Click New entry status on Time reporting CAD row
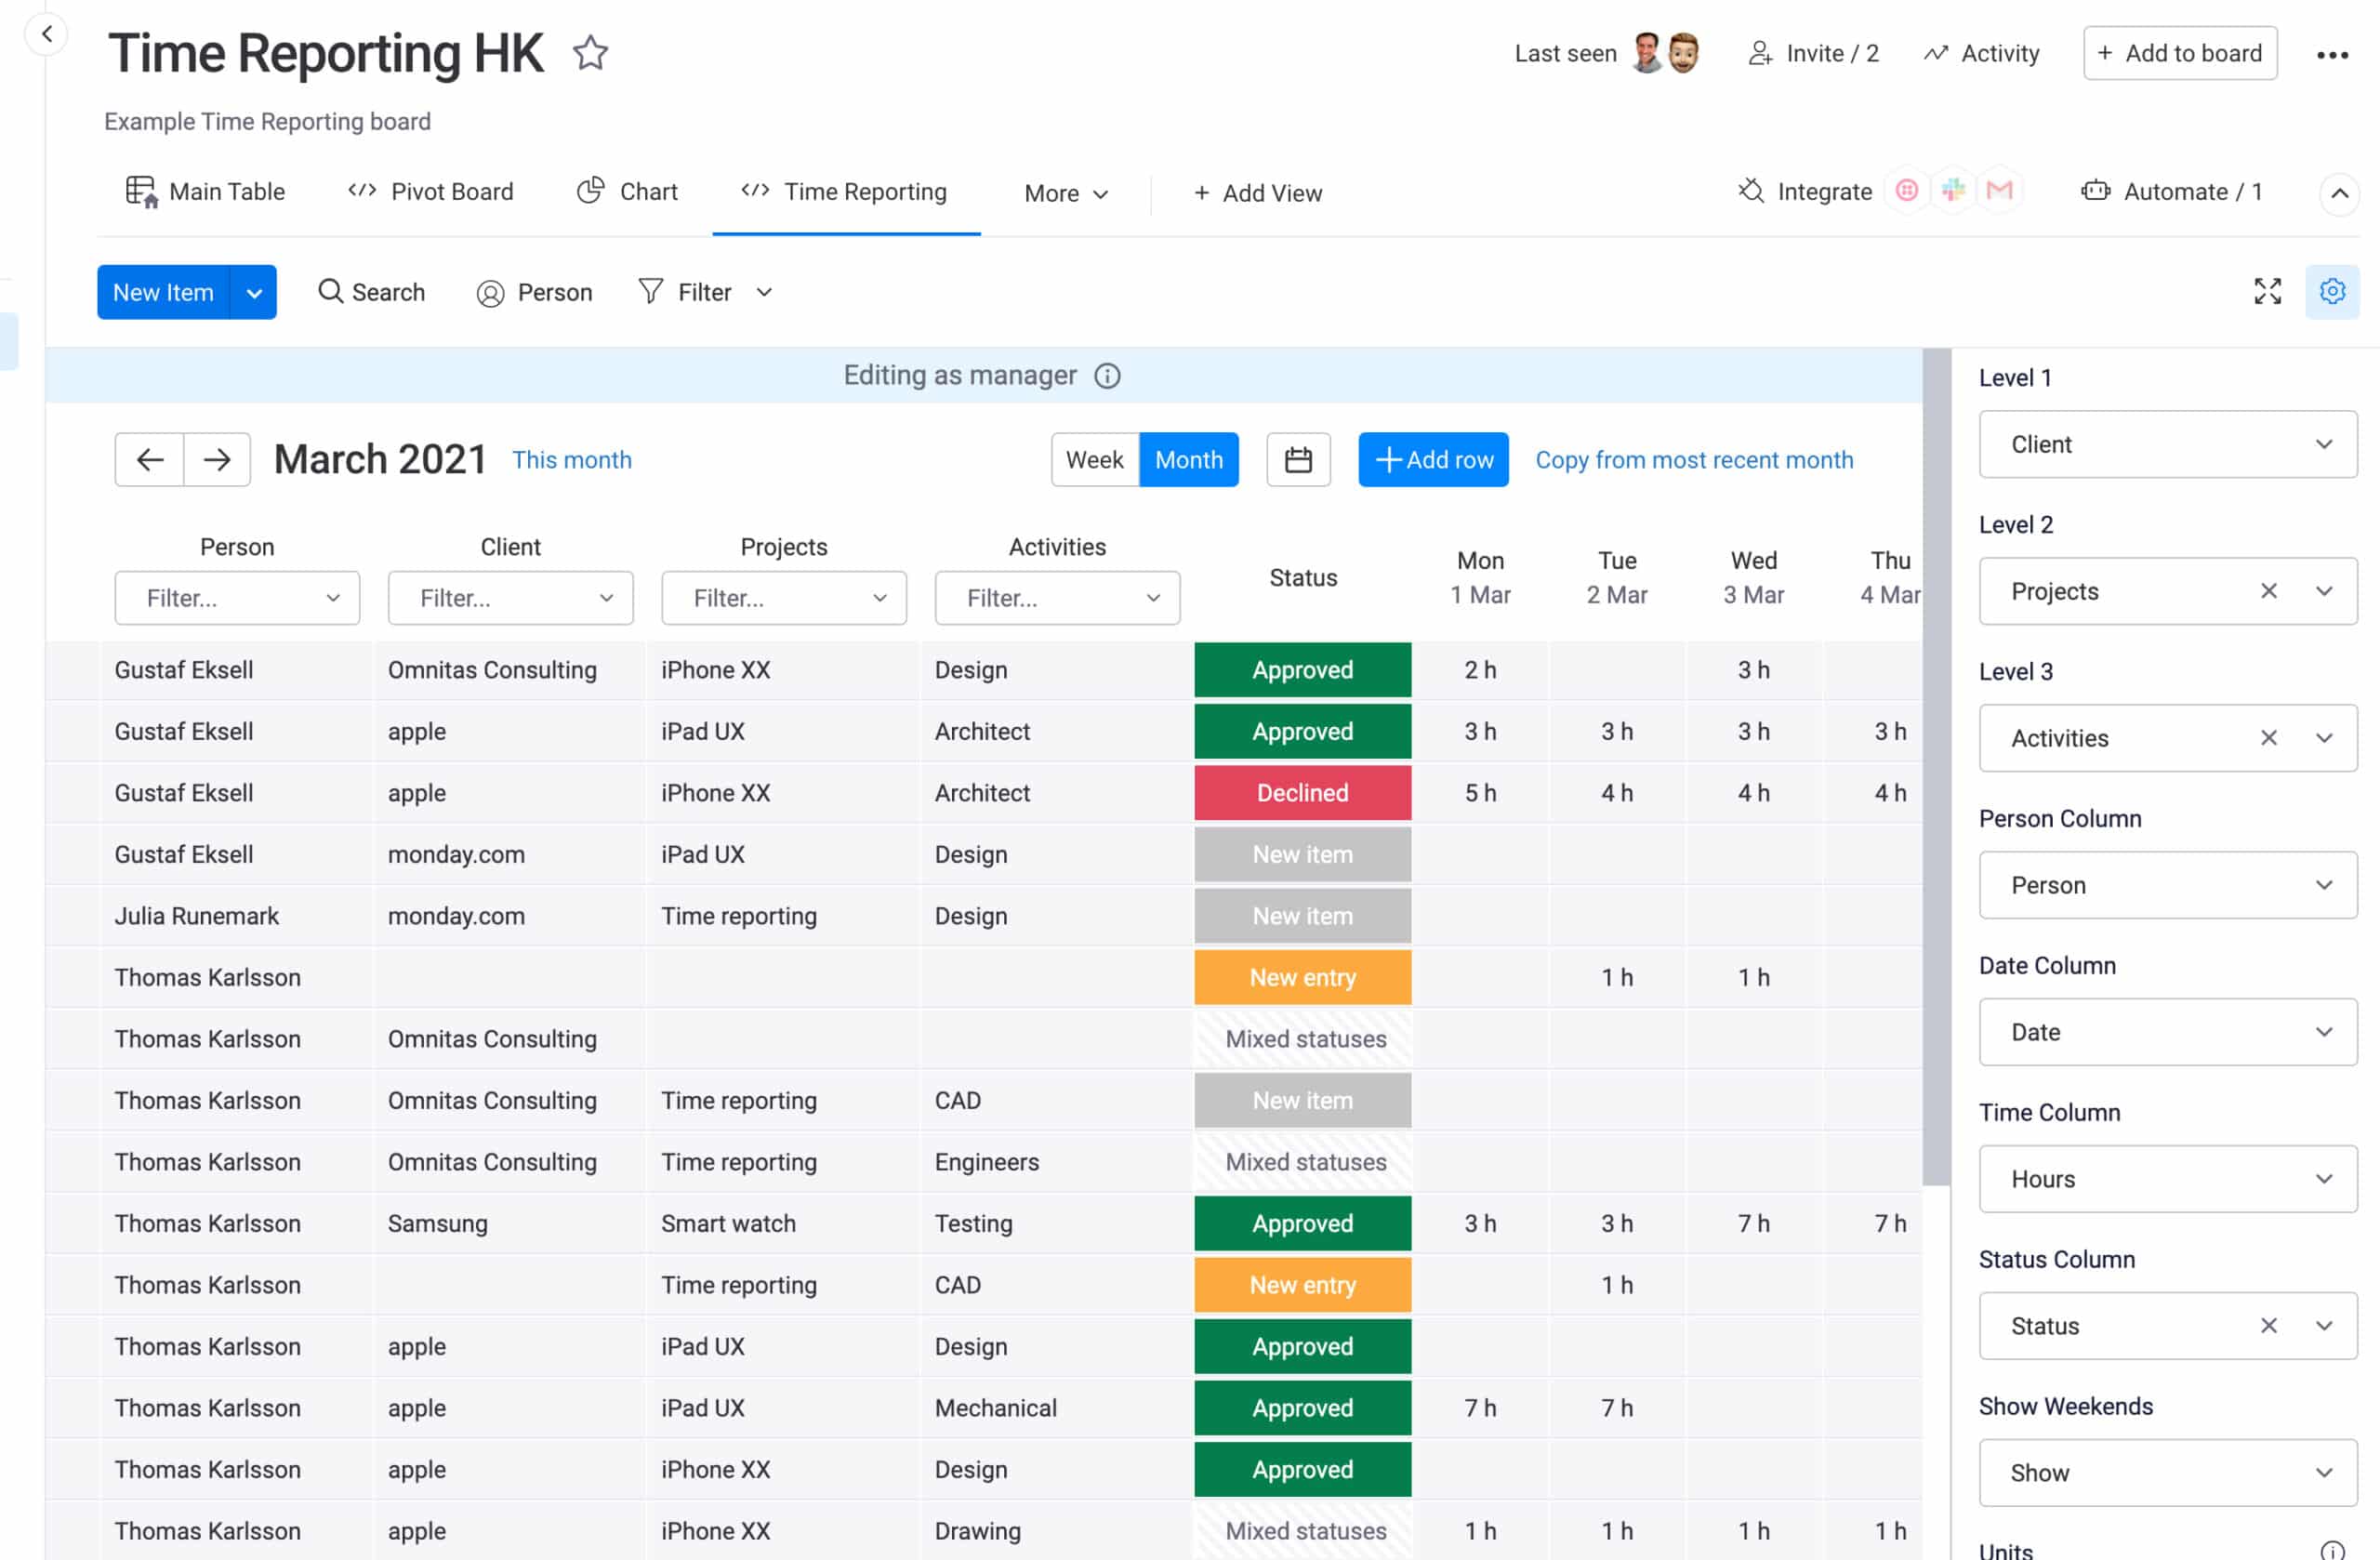This screenshot has height=1560, width=2380. coord(1302,1285)
